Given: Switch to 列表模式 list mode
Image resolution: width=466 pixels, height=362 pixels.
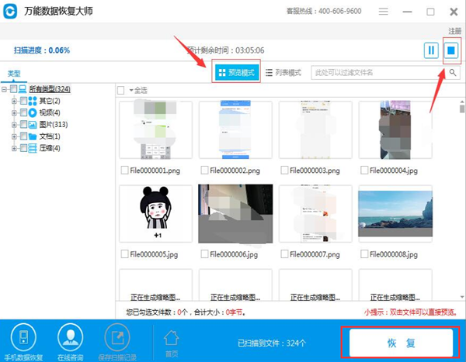Looking at the screenshot, I should pos(283,72).
